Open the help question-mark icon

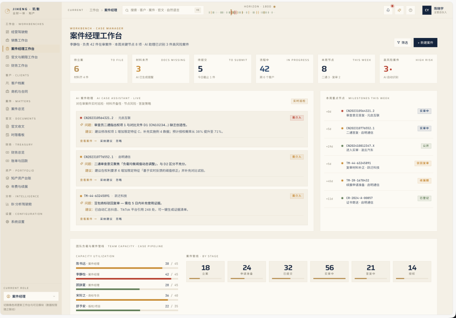click(x=410, y=10)
